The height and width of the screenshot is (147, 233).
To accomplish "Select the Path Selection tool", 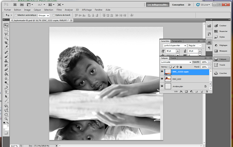I will coord(6,96).
